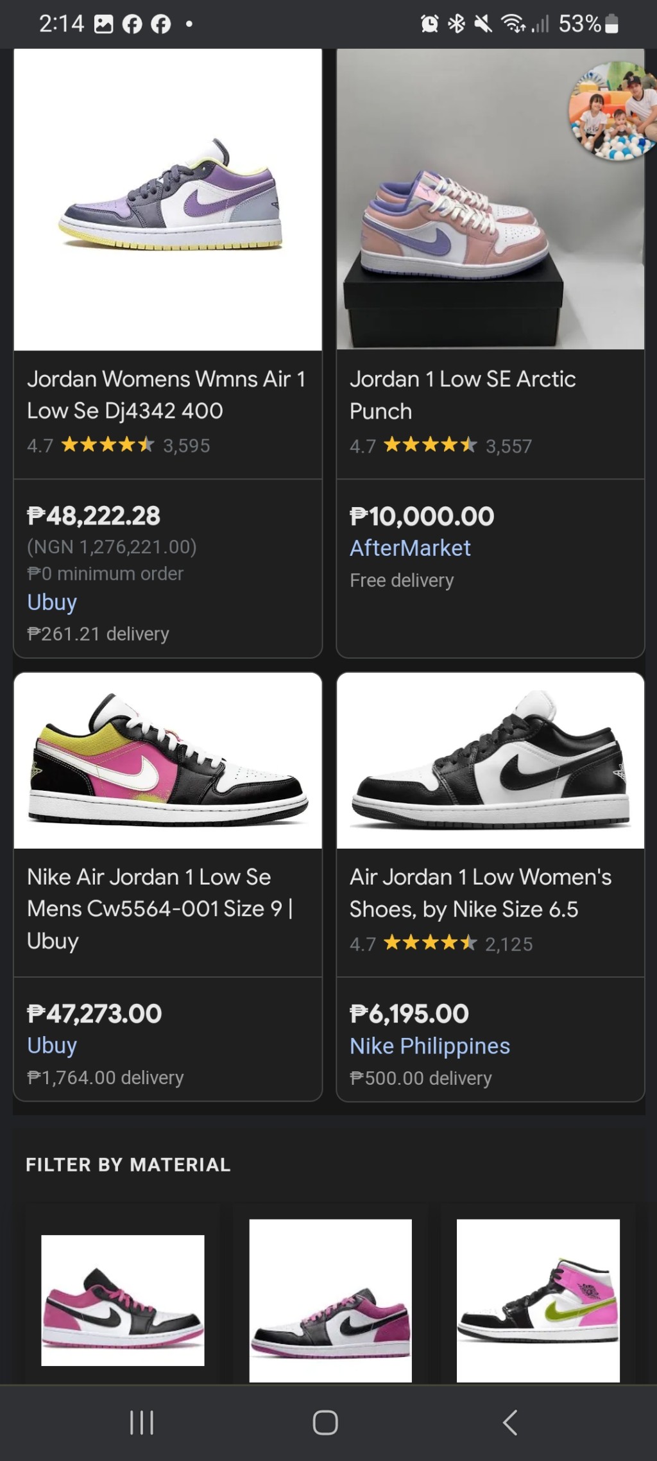Tap the Android back arrow
The height and width of the screenshot is (1461, 657).
click(x=510, y=1422)
